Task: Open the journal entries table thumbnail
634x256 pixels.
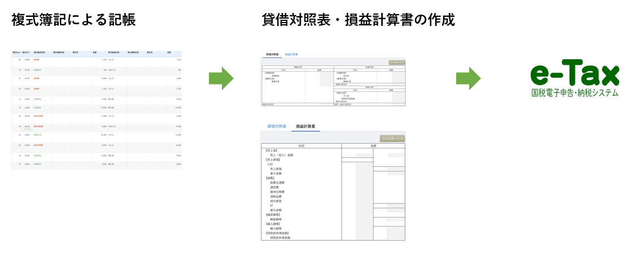Action: (x=97, y=110)
